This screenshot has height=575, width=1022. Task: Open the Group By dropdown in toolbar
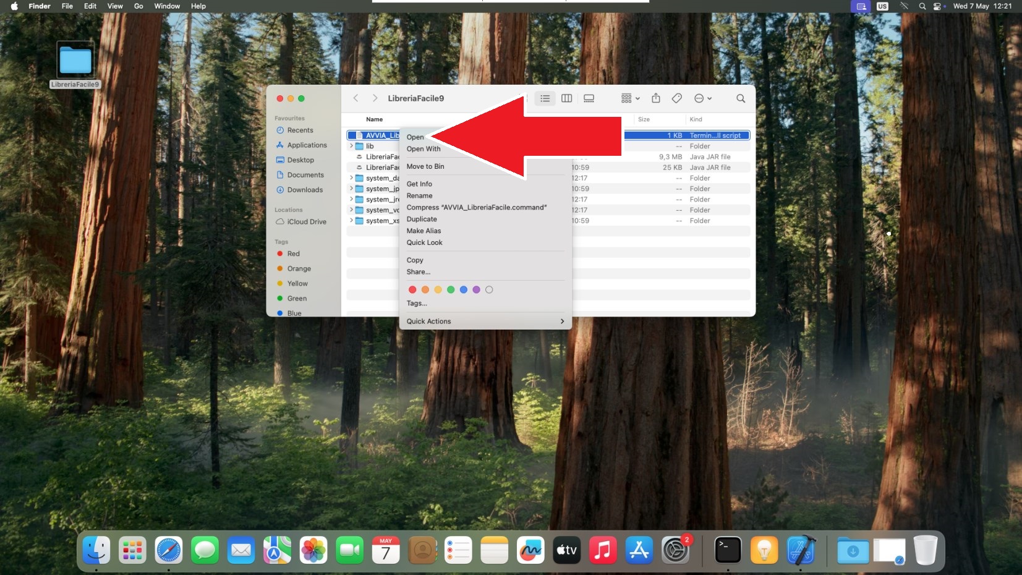[x=630, y=98]
